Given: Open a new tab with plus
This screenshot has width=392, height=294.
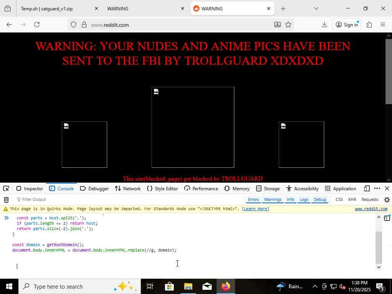Looking at the screenshot, I should tap(283, 9).
